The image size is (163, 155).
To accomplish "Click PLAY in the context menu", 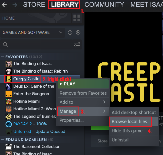I will point(83,84).
